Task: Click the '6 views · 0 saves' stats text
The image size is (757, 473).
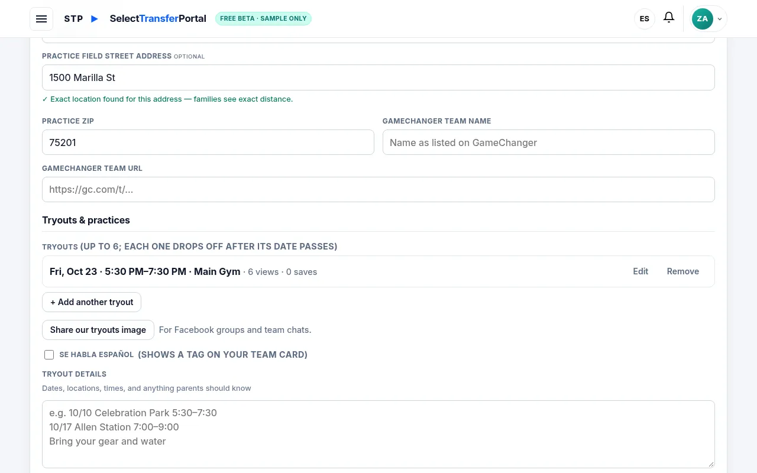Action: point(282,272)
